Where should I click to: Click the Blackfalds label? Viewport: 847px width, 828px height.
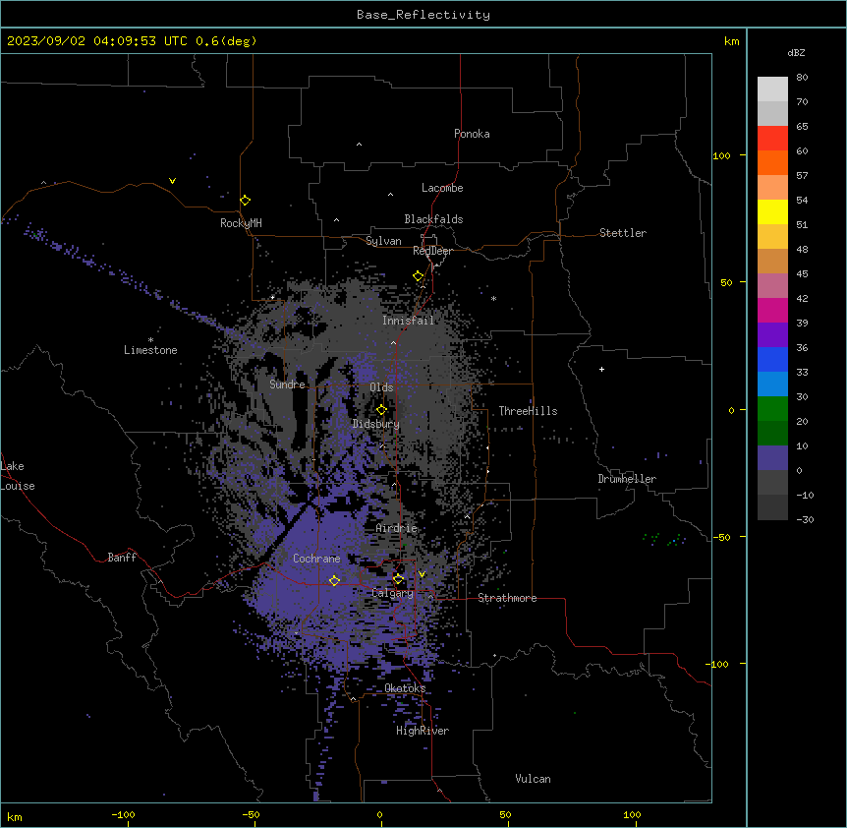(x=433, y=219)
